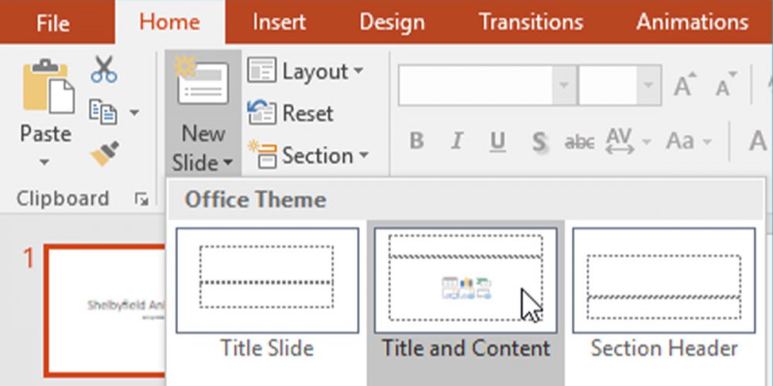Open Character Spacing AV options

pos(620,141)
